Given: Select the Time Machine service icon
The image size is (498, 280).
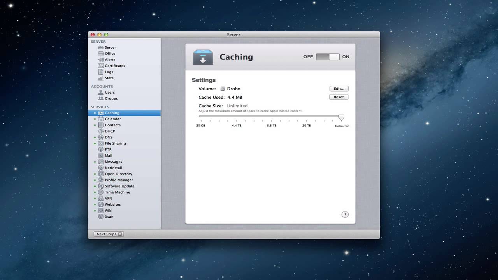Looking at the screenshot, I should pos(101,192).
